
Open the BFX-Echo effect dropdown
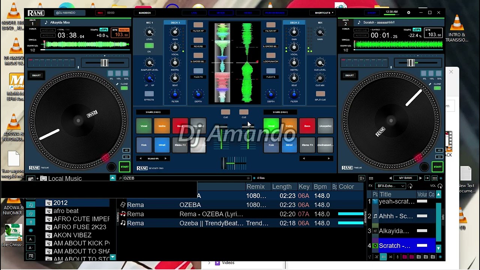pos(390,186)
